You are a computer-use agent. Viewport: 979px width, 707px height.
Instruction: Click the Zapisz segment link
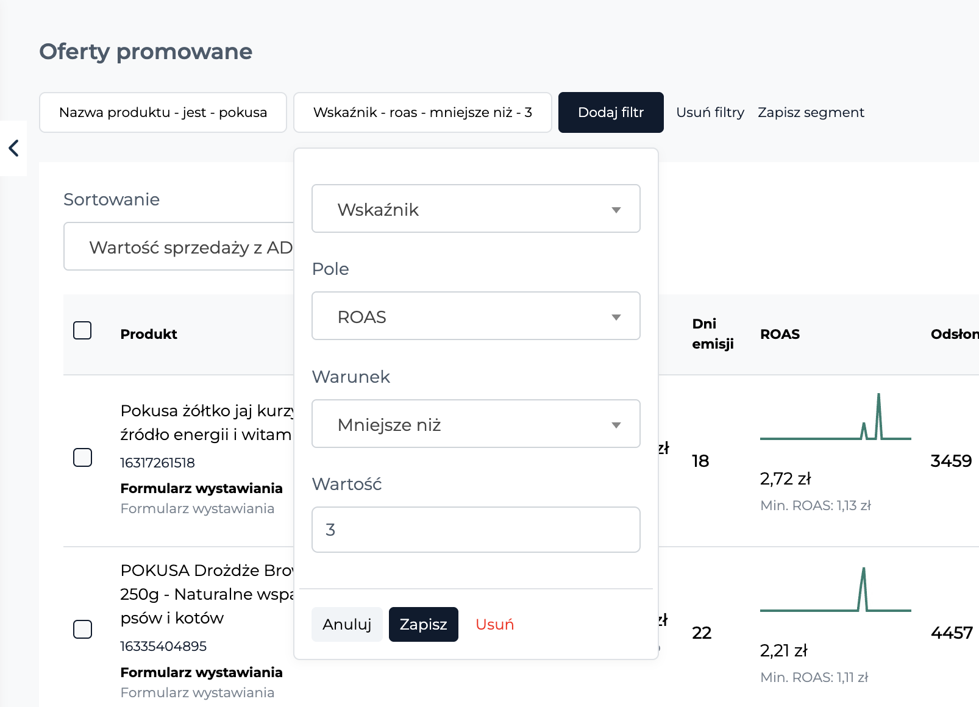[811, 112]
